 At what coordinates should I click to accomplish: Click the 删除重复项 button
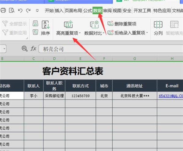coord(122,24)
